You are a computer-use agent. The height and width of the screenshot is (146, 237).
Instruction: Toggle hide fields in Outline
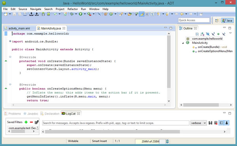[x=208, y=34]
